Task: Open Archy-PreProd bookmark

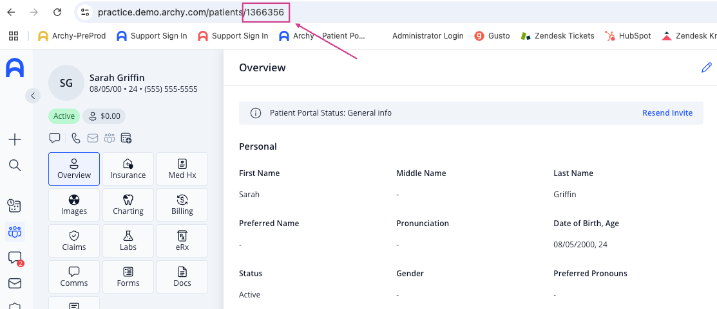Action: [72, 36]
